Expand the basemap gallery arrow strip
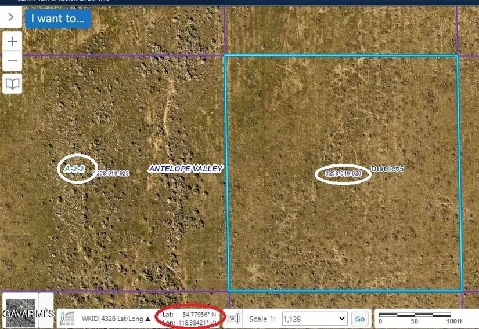Screen dimensions: 479x329 tap(46, 310)
